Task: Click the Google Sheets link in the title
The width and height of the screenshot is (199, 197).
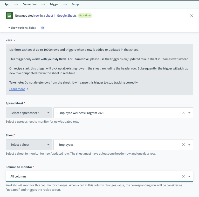Action: [x=67, y=16]
